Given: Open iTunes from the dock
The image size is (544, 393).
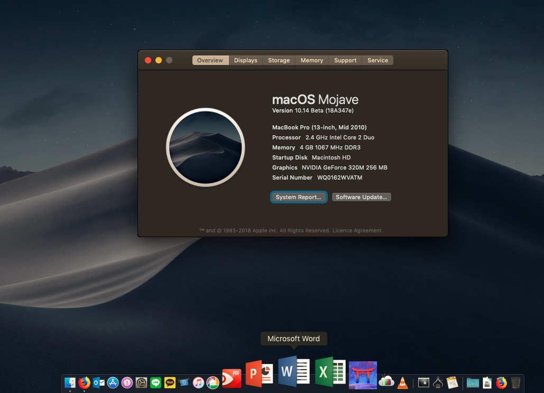Looking at the screenshot, I should click(x=198, y=382).
